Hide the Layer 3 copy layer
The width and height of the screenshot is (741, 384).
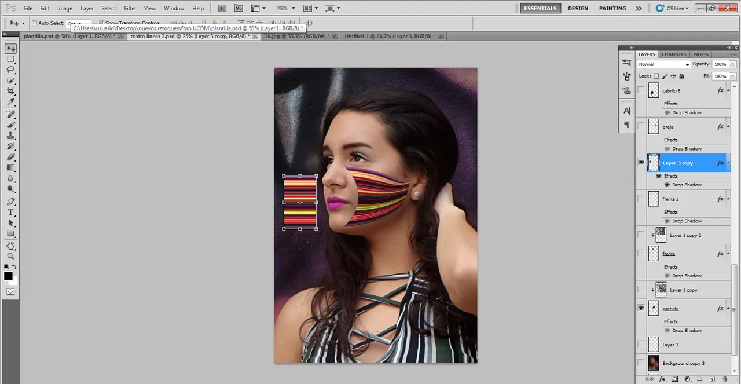pos(641,163)
